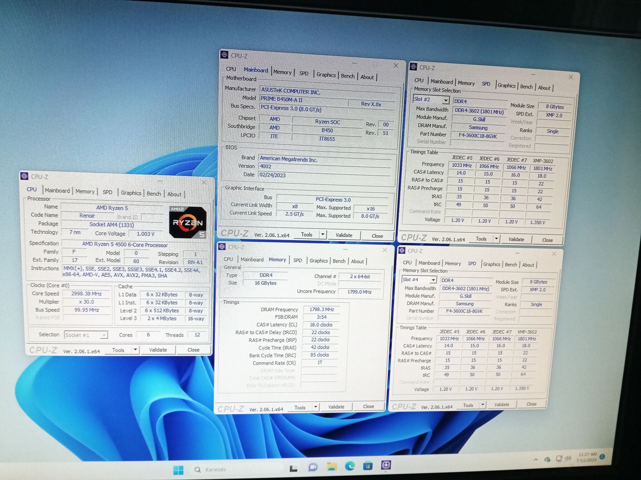Open the Chat app from the taskbar
This screenshot has width=641, height=480.
coord(313,467)
